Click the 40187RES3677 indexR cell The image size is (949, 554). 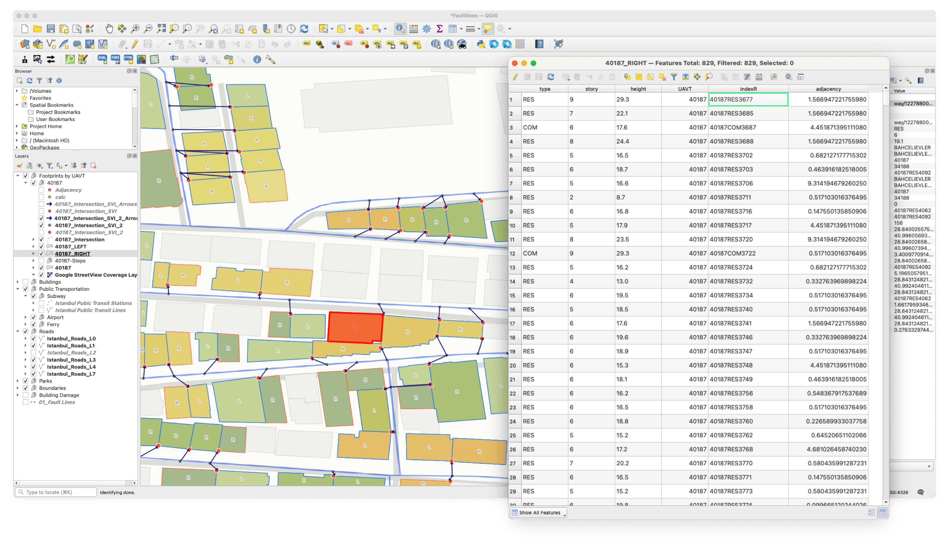click(748, 99)
